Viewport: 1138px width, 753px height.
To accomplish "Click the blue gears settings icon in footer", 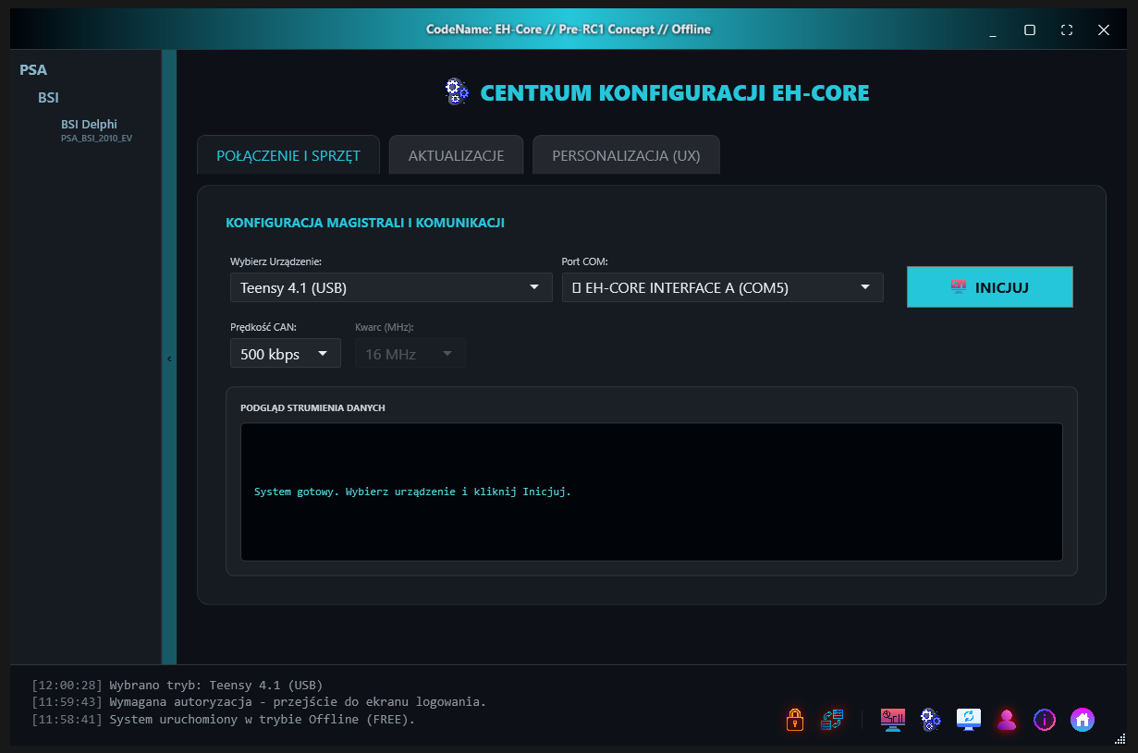I will tap(931, 719).
